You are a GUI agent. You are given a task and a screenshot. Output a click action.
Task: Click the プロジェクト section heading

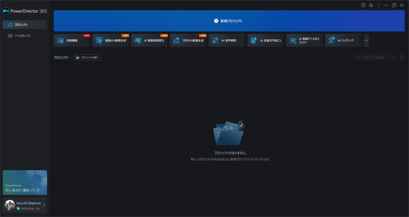[61, 57]
